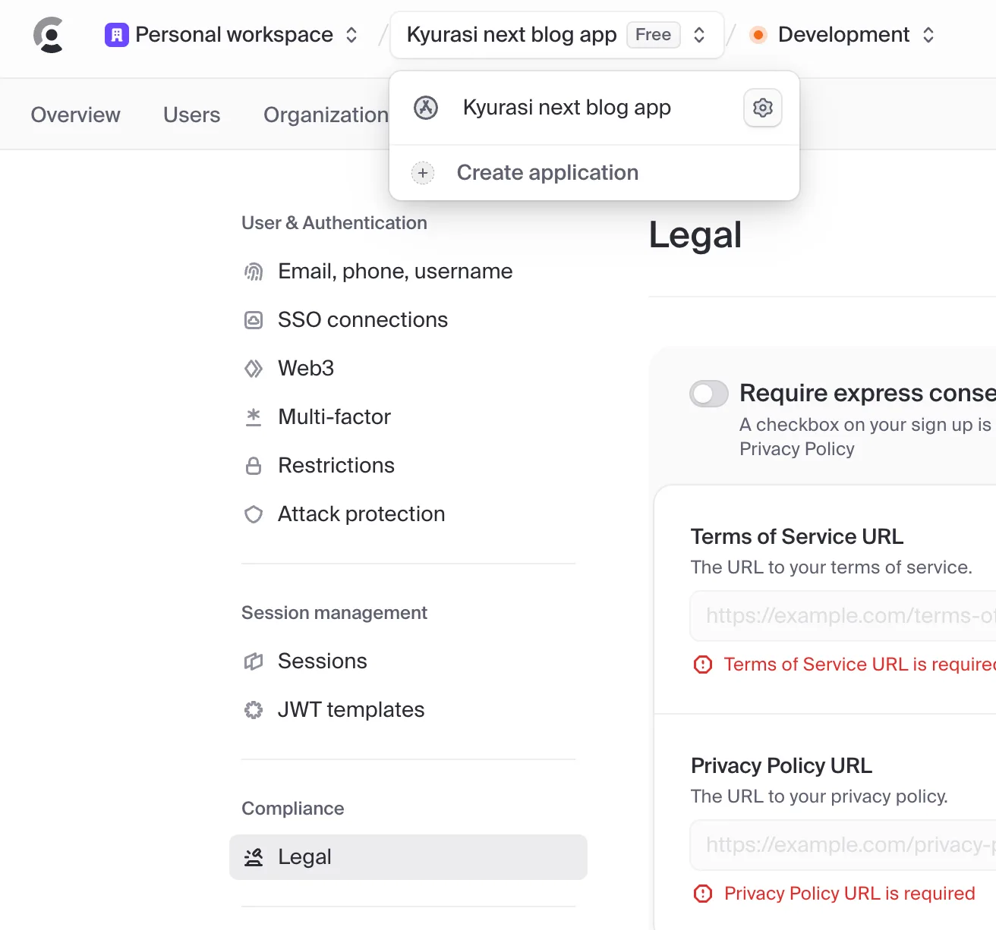996x930 pixels.
Task: Open the Development environment selector
Action: coord(842,35)
